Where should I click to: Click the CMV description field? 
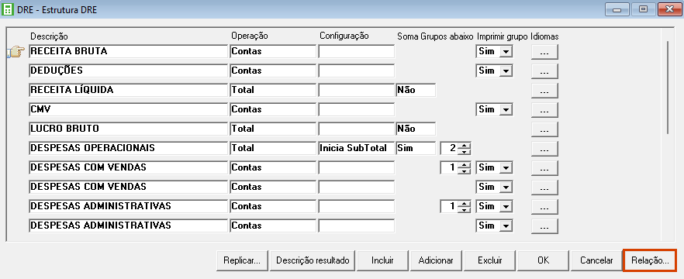point(128,109)
